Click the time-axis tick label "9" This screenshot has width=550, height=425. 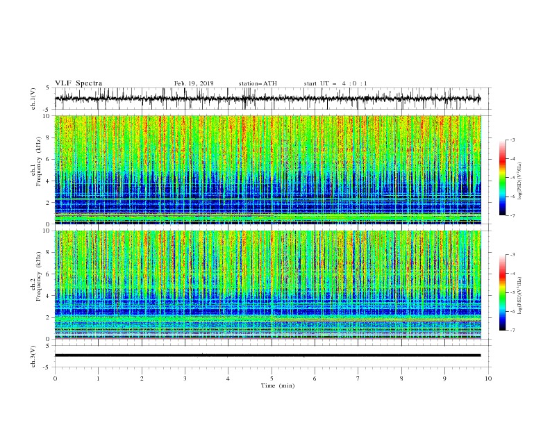click(x=444, y=378)
